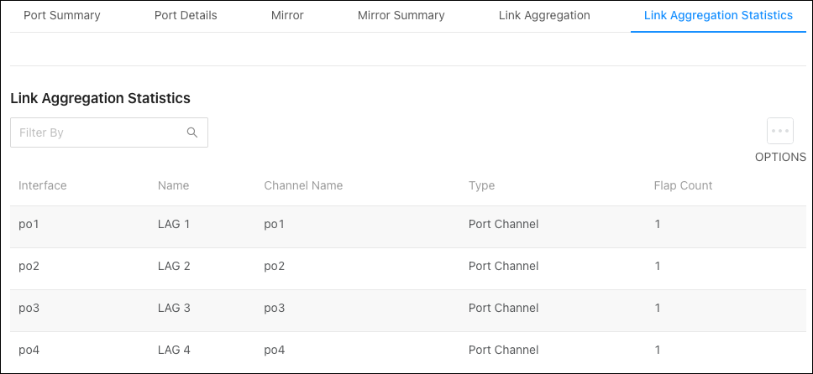The image size is (813, 374).
Task: Click the Channel Name column header
Action: pyautogui.click(x=303, y=185)
